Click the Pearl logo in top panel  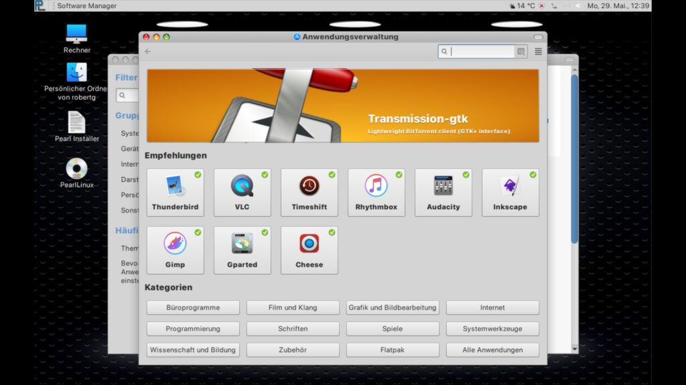(40, 5)
